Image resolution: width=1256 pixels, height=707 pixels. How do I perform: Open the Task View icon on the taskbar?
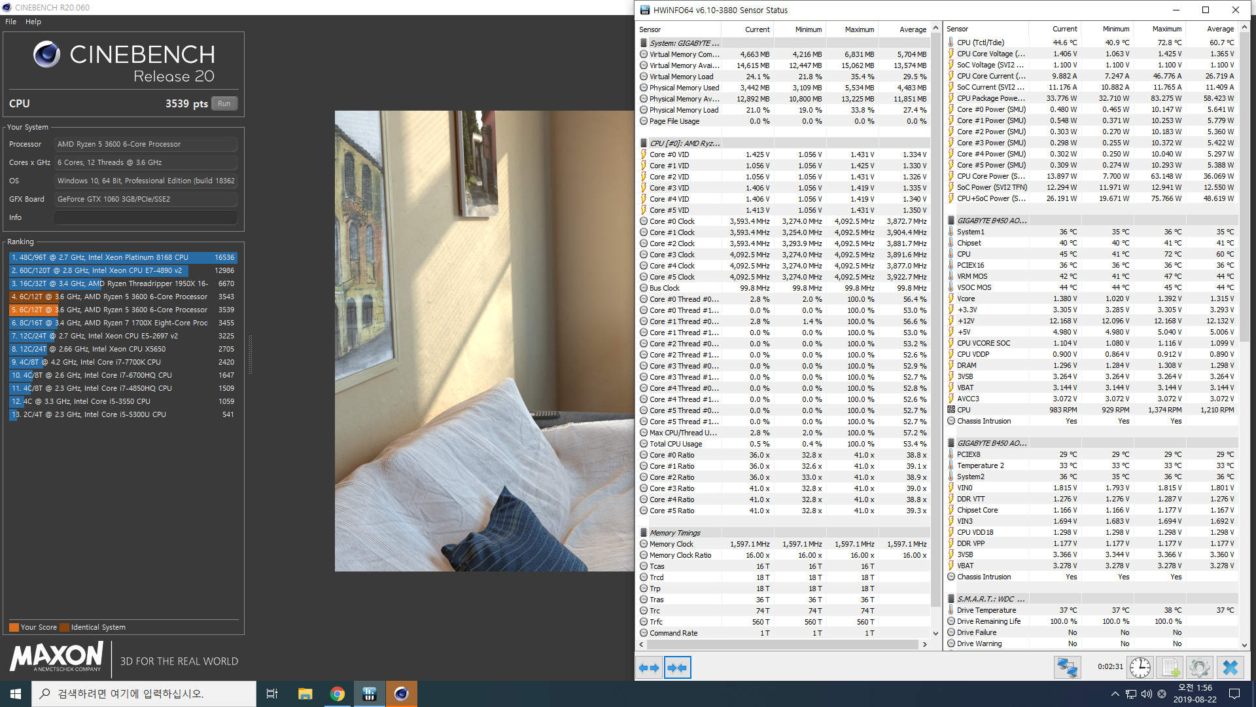point(272,694)
